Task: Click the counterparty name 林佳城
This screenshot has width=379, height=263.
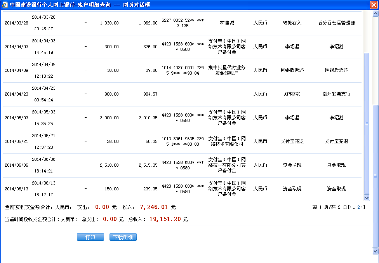Action: click(227, 23)
